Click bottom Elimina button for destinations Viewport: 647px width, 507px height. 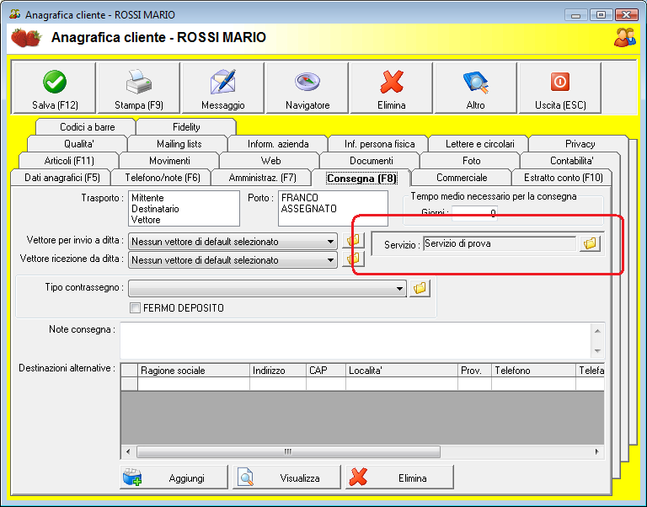click(399, 478)
